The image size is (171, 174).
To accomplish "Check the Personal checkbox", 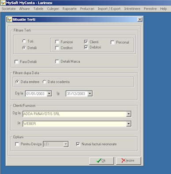I will [x=112, y=42].
